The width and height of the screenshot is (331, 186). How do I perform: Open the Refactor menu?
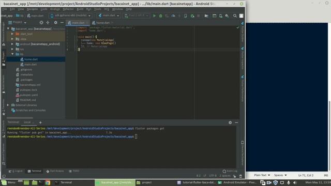pyautogui.click(x=68, y=9)
